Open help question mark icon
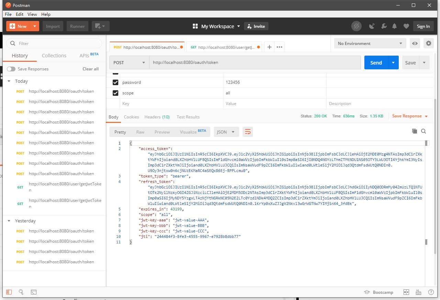Screen dimensions: 440x300 (x=431, y=292)
